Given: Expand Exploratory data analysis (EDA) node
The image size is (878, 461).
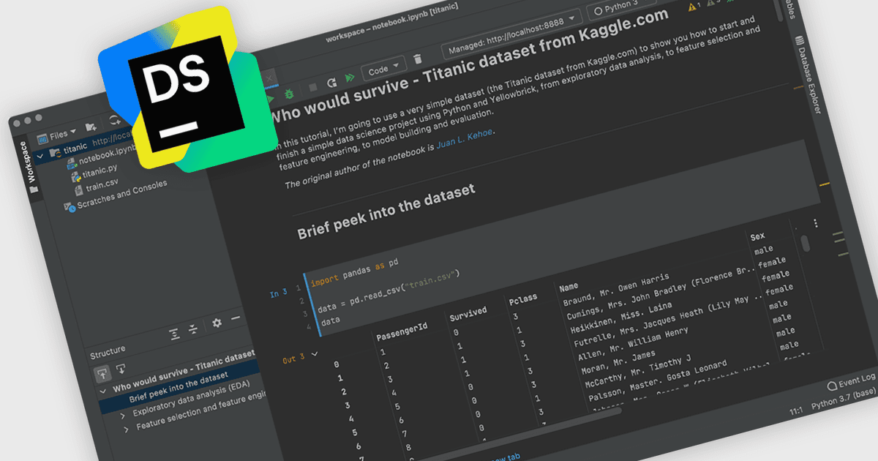Looking at the screenshot, I should click(x=124, y=417).
